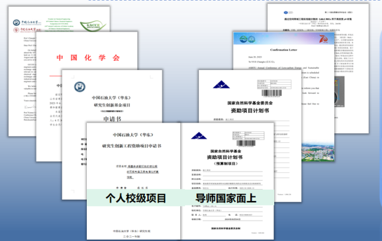This screenshot has height=241, width=382.
Task: Click the red 中国石油大学 logo on the GACCE letter
Action: tap(27, 30)
